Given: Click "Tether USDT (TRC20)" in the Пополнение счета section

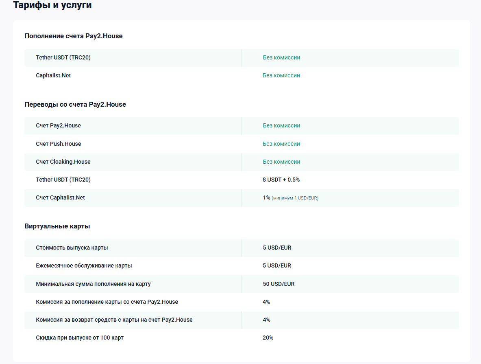Looking at the screenshot, I should [63, 57].
